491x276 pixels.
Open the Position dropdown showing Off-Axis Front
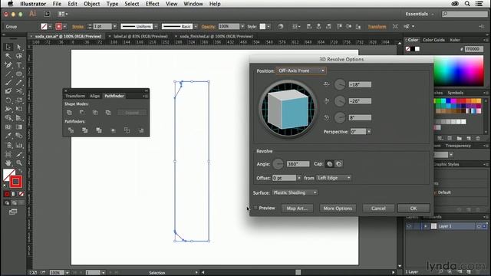(x=301, y=71)
